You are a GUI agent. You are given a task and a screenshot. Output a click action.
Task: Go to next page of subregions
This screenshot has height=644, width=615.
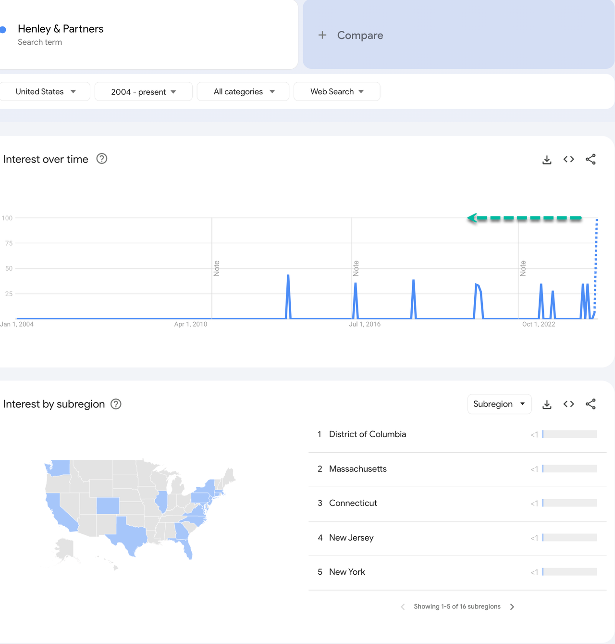point(512,607)
